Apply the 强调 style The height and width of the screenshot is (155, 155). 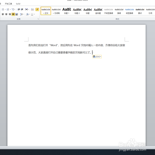119,11
